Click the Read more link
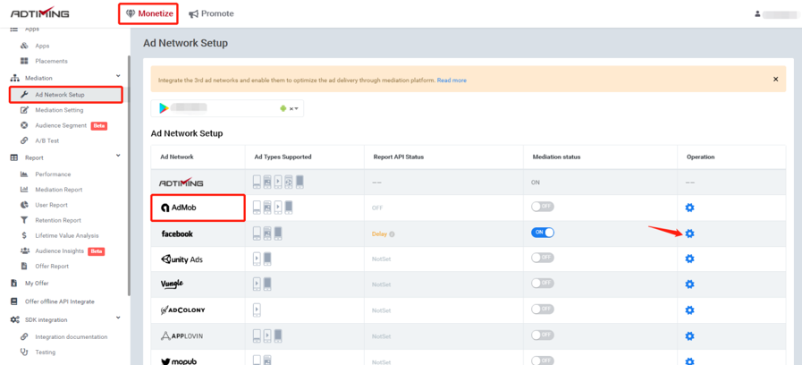This screenshot has height=365, width=802. (x=452, y=81)
